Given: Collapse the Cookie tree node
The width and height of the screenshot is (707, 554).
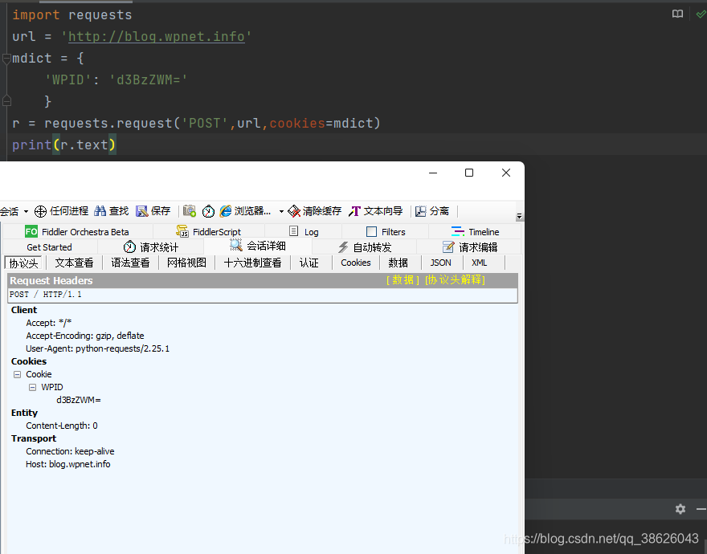Looking at the screenshot, I should [17, 375].
